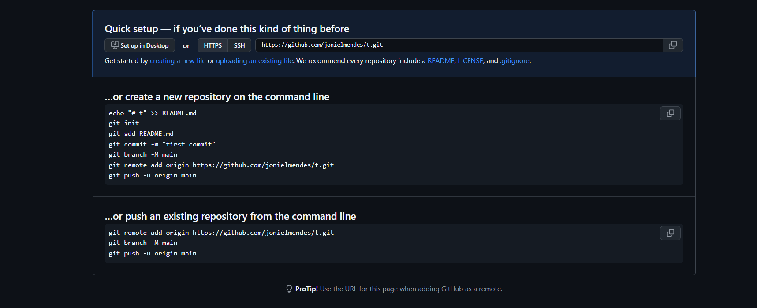Select the git remote add origin command line
The height and width of the screenshot is (308, 757).
(x=221, y=165)
